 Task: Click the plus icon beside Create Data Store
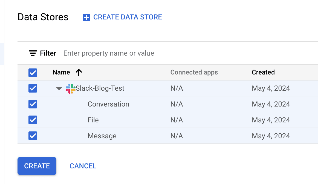point(86,18)
